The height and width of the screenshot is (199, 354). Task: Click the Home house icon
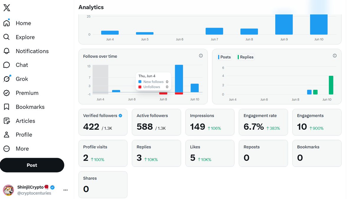pos(6,23)
